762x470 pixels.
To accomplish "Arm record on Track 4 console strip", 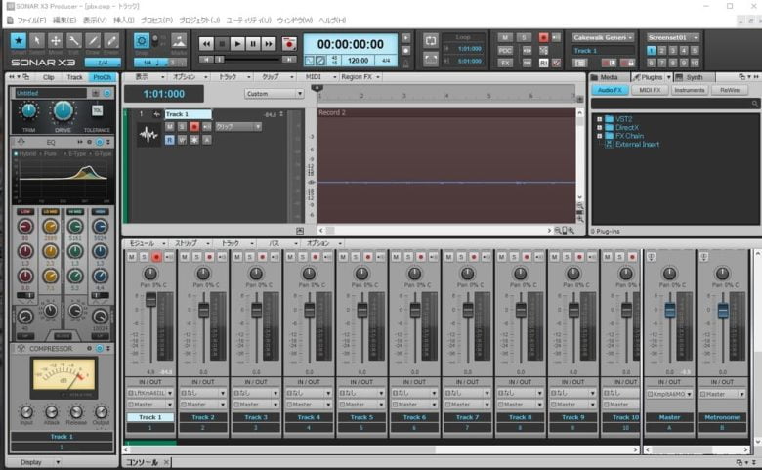I will pyautogui.click(x=315, y=257).
